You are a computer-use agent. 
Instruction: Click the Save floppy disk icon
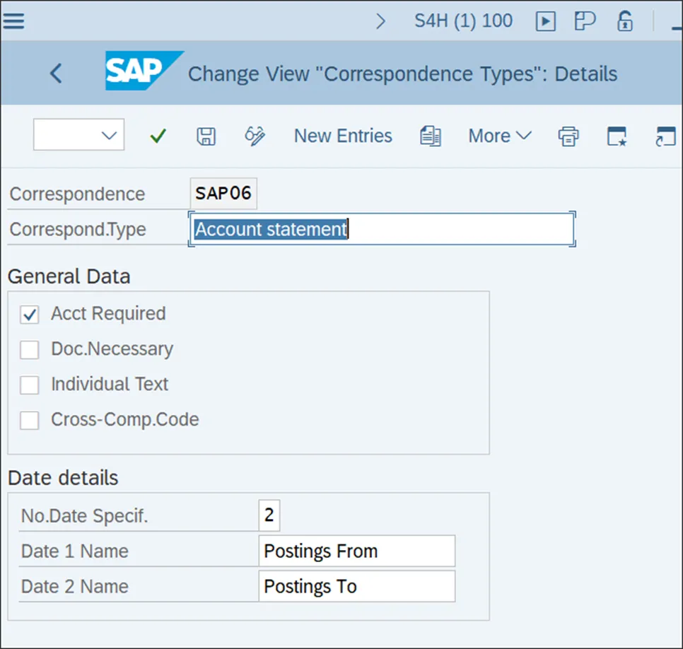pyautogui.click(x=206, y=136)
